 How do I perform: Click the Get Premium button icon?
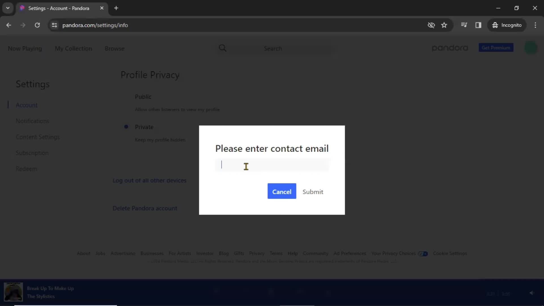click(496, 47)
